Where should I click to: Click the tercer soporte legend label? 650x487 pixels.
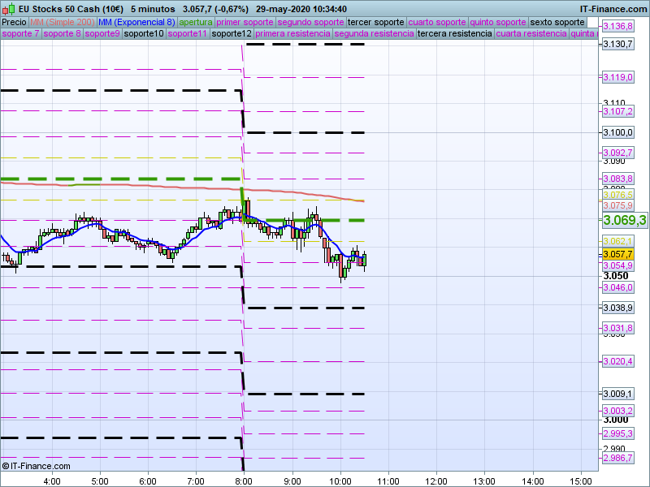tap(375, 22)
